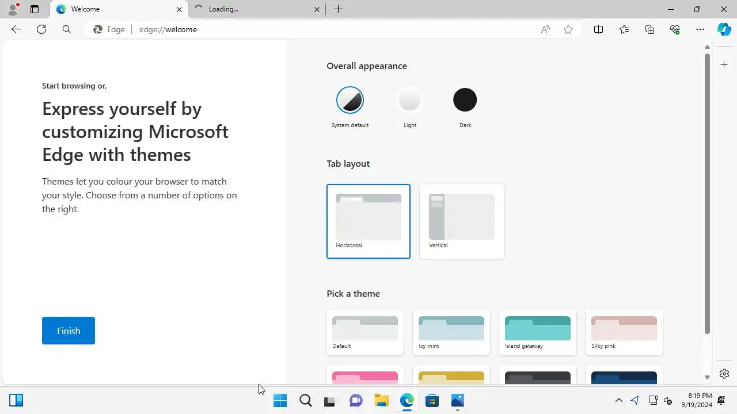737x414 pixels.
Task: Pick the yellow theme in second row
Action: (x=451, y=374)
